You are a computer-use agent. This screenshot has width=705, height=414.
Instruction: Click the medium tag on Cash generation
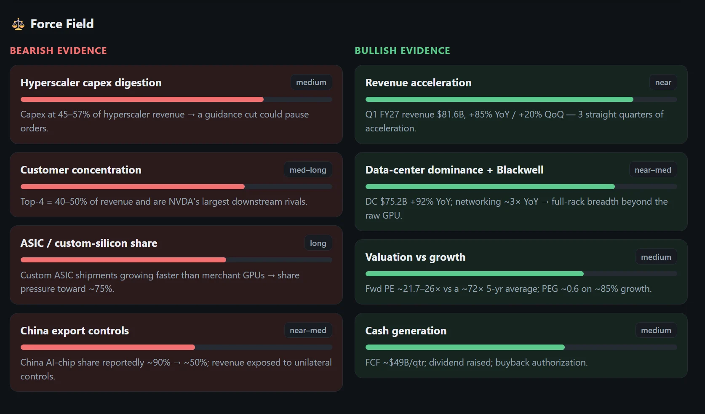656,330
